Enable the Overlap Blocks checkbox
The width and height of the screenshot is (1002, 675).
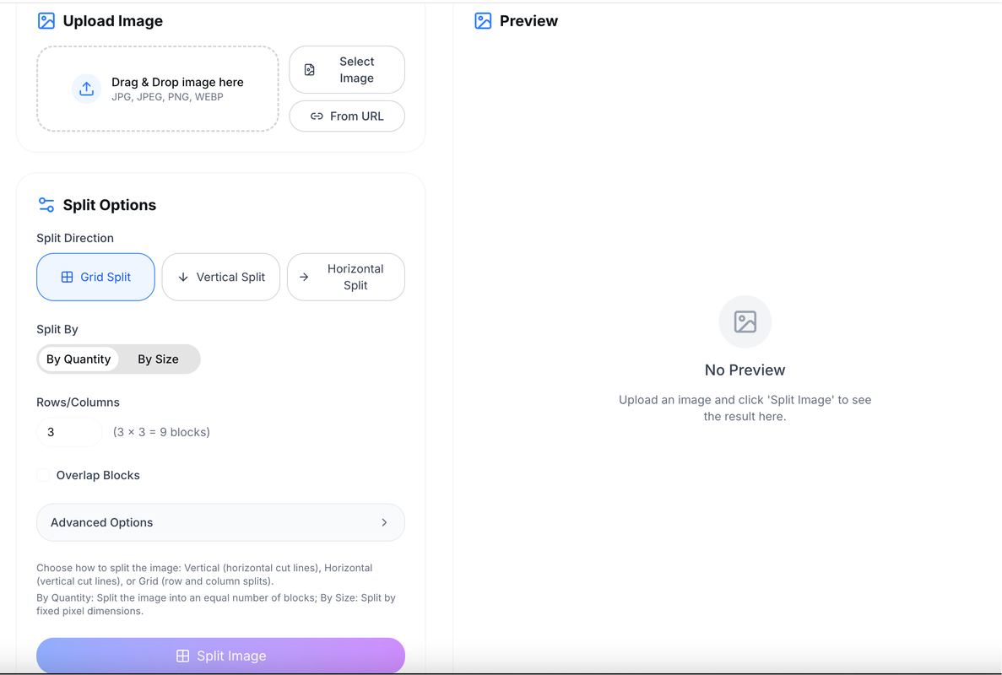point(43,475)
